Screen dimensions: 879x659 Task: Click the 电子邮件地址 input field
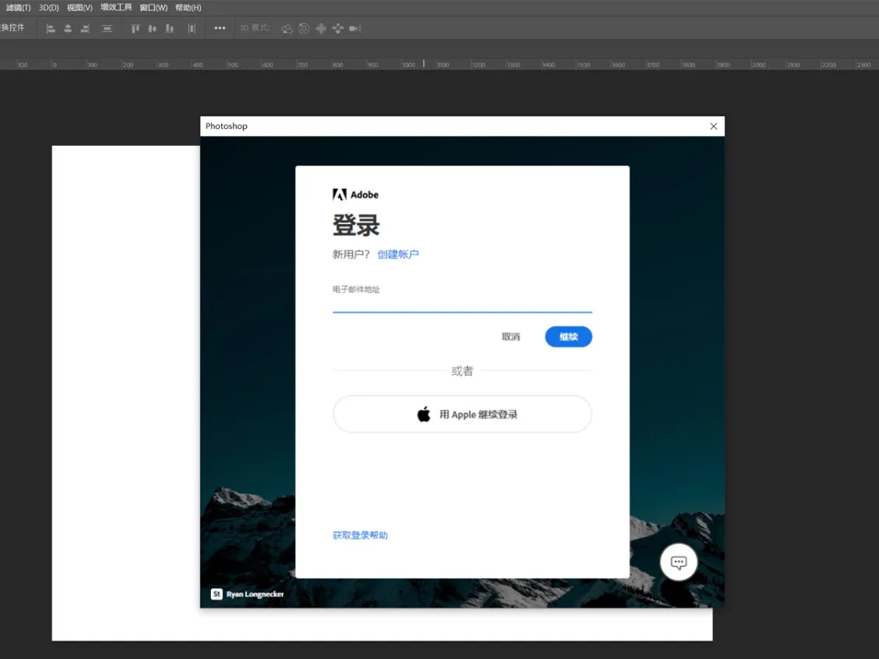(x=462, y=301)
